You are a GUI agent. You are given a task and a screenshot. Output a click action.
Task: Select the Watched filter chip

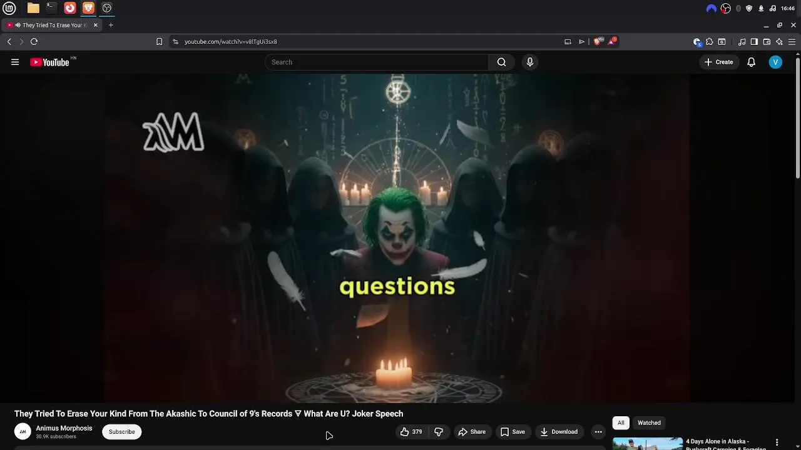pyautogui.click(x=649, y=422)
